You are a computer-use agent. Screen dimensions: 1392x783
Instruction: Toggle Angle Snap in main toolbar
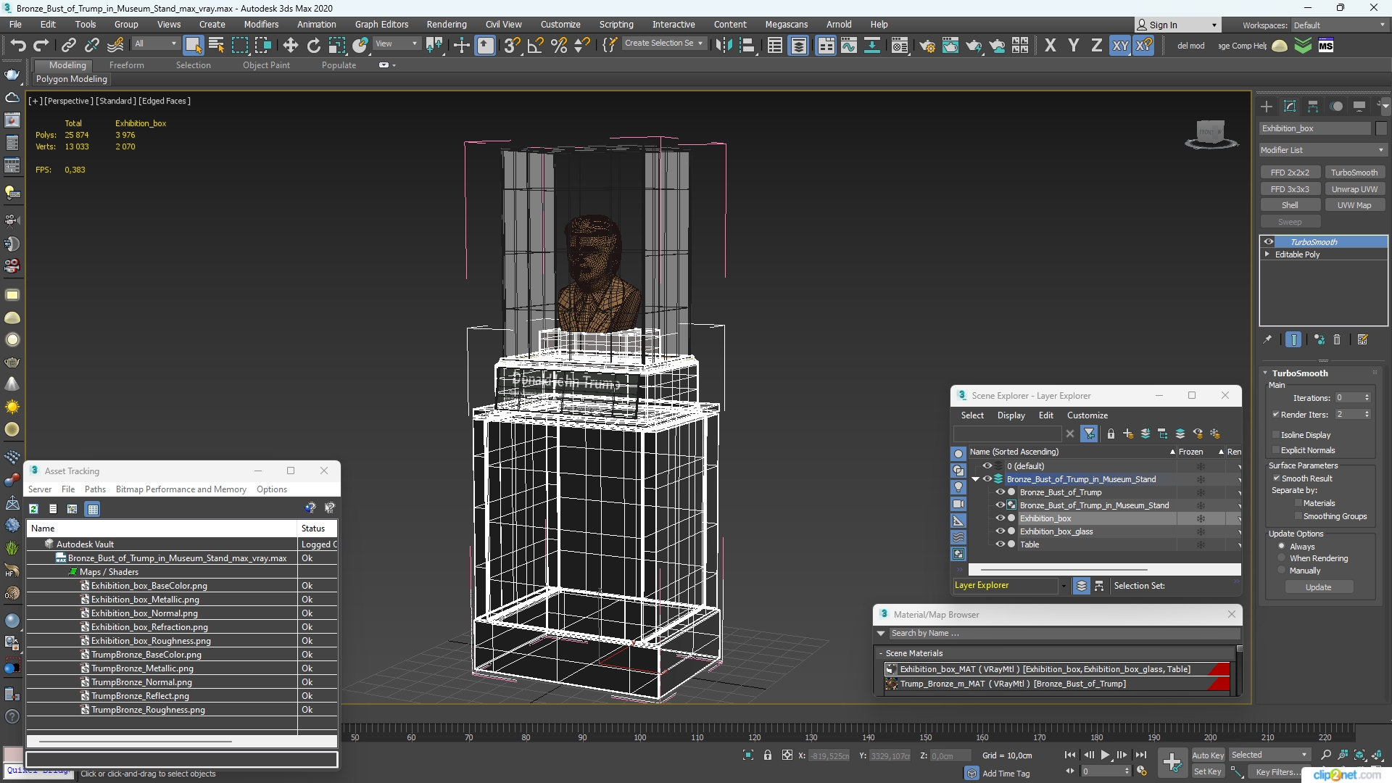[535, 46]
